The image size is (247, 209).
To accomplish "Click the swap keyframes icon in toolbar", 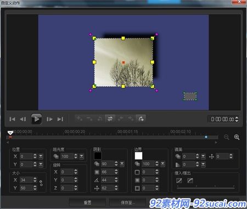I will click(110, 119).
